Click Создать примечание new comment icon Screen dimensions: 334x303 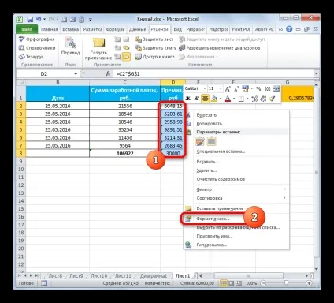point(98,43)
